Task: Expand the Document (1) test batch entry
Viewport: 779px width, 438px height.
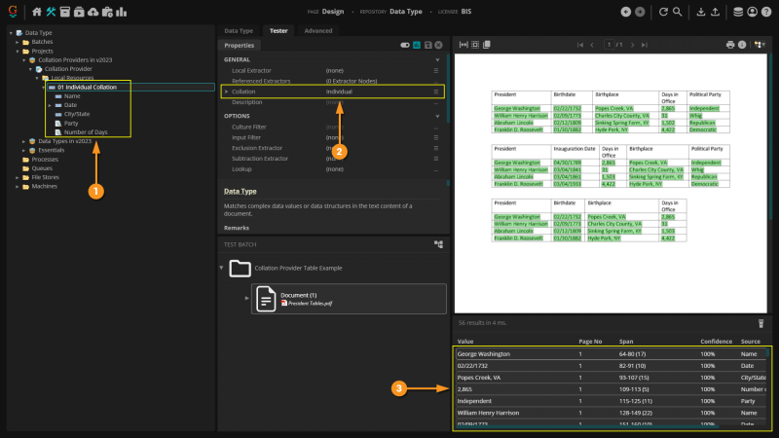Action: pos(246,297)
